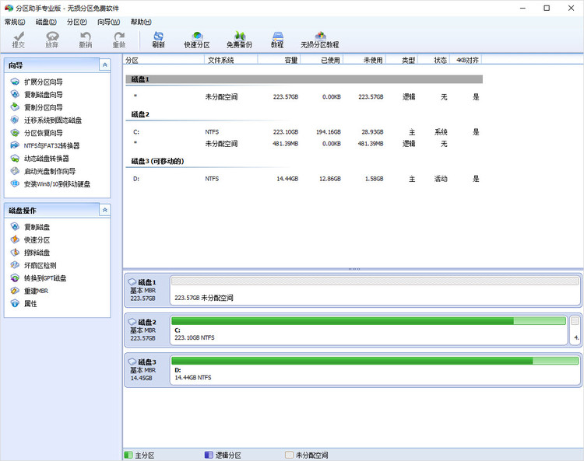
Task: Open the 快速分区 toolbar tool
Action: pyautogui.click(x=197, y=40)
